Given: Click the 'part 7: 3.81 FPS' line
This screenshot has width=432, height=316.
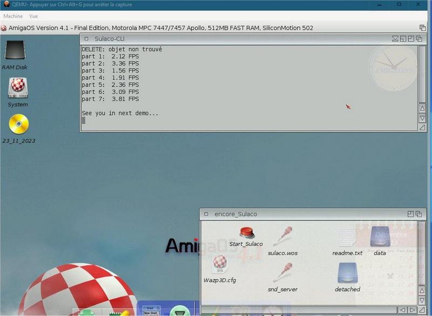Looking at the screenshot, I should [x=110, y=99].
